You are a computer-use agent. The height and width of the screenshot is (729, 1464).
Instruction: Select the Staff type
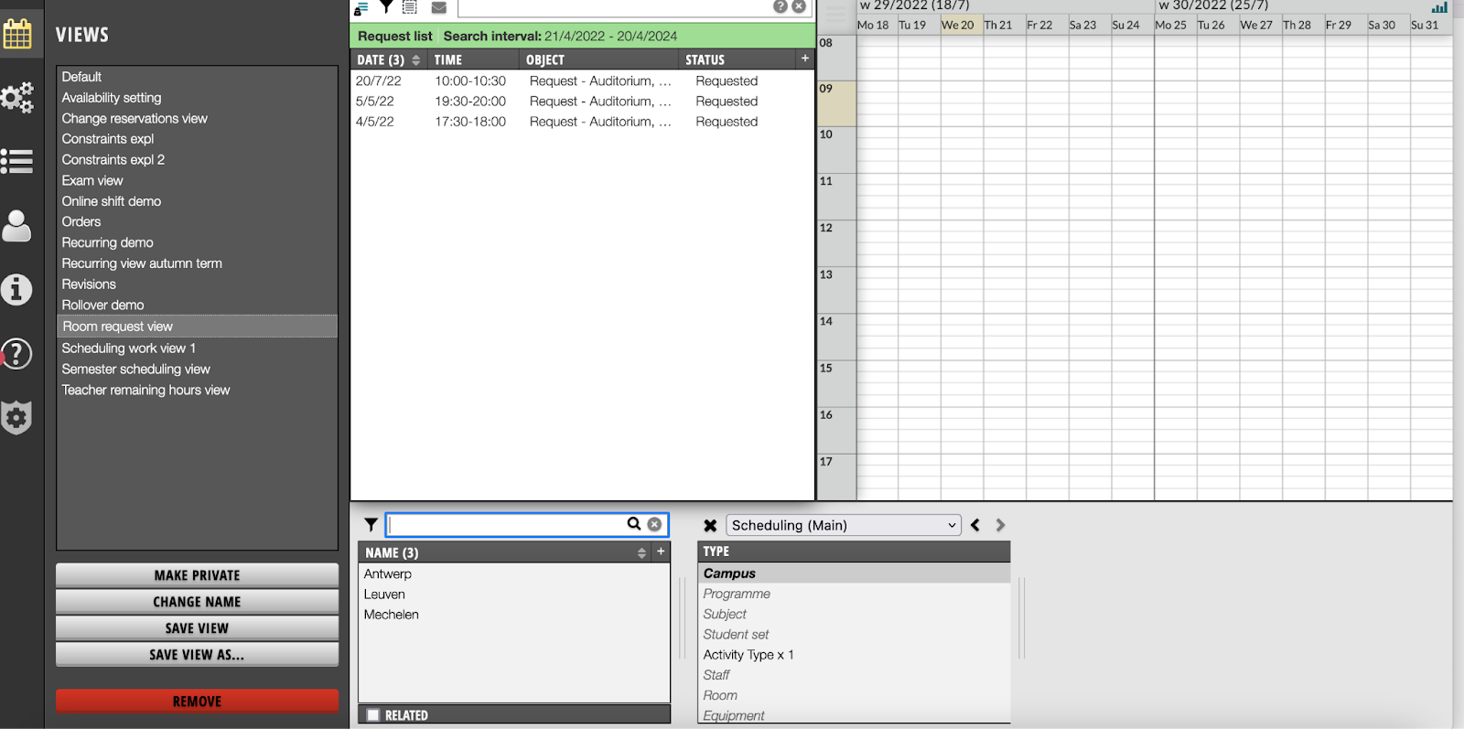[x=854, y=675]
